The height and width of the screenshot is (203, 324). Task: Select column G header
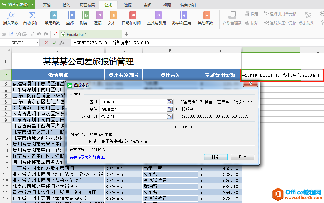(x=220, y=50)
